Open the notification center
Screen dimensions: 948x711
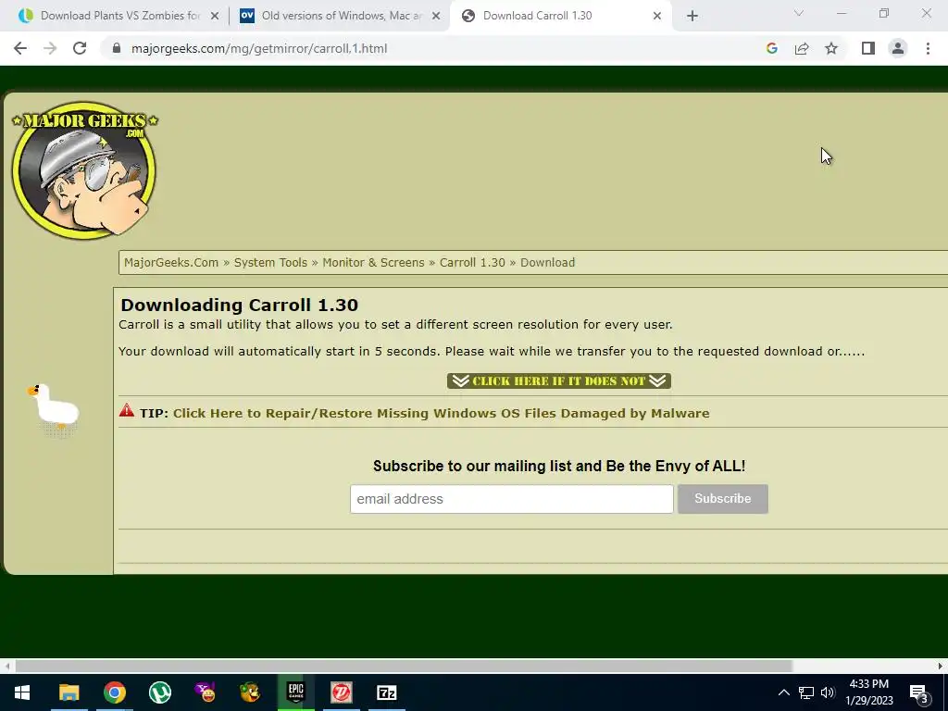[x=920, y=692]
